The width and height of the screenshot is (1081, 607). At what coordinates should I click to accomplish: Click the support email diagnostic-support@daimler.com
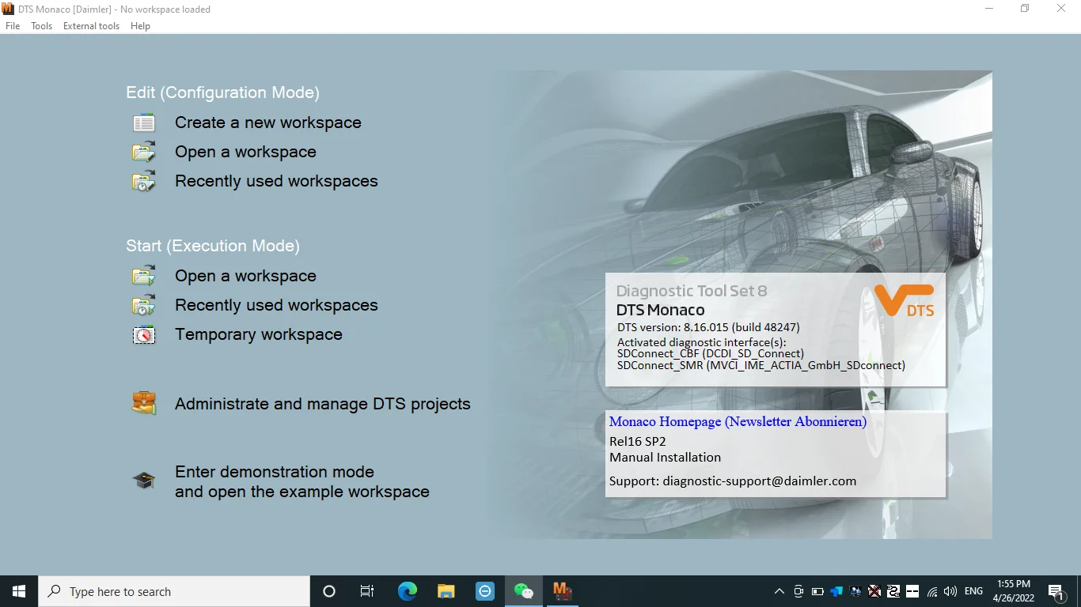tap(760, 481)
